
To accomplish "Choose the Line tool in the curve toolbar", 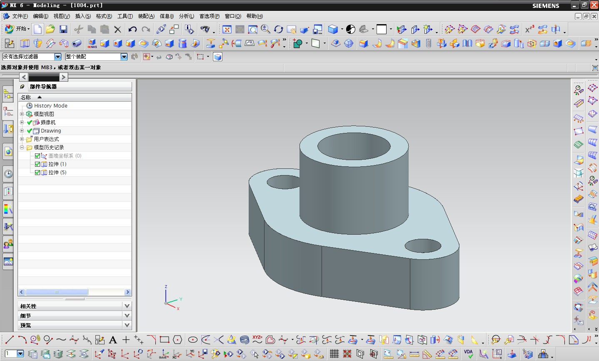I will (9, 340).
